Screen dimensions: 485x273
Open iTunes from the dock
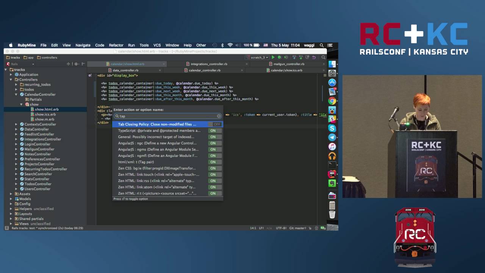point(332,146)
